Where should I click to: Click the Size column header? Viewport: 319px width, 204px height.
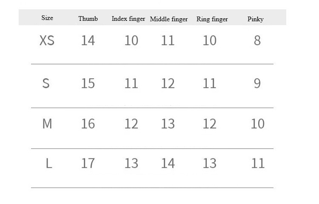[x=47, y=18]
